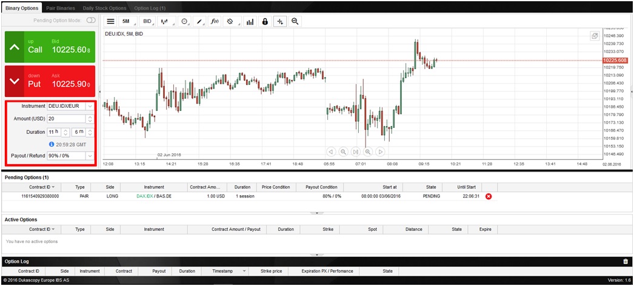Click the red 10225.608 price label
The image size is (634, 286).
click(x=615, y=60)
